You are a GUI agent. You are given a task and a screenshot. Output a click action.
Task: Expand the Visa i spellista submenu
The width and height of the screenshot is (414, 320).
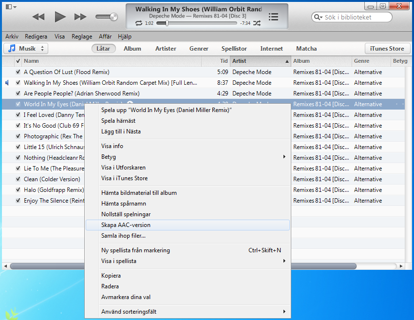click(x=188, y=261)
